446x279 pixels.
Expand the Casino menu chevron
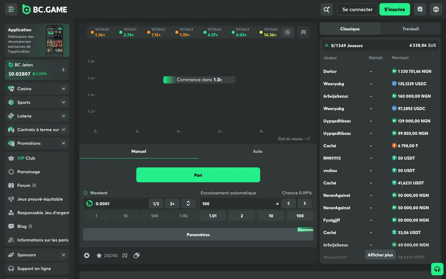[63, 89]
